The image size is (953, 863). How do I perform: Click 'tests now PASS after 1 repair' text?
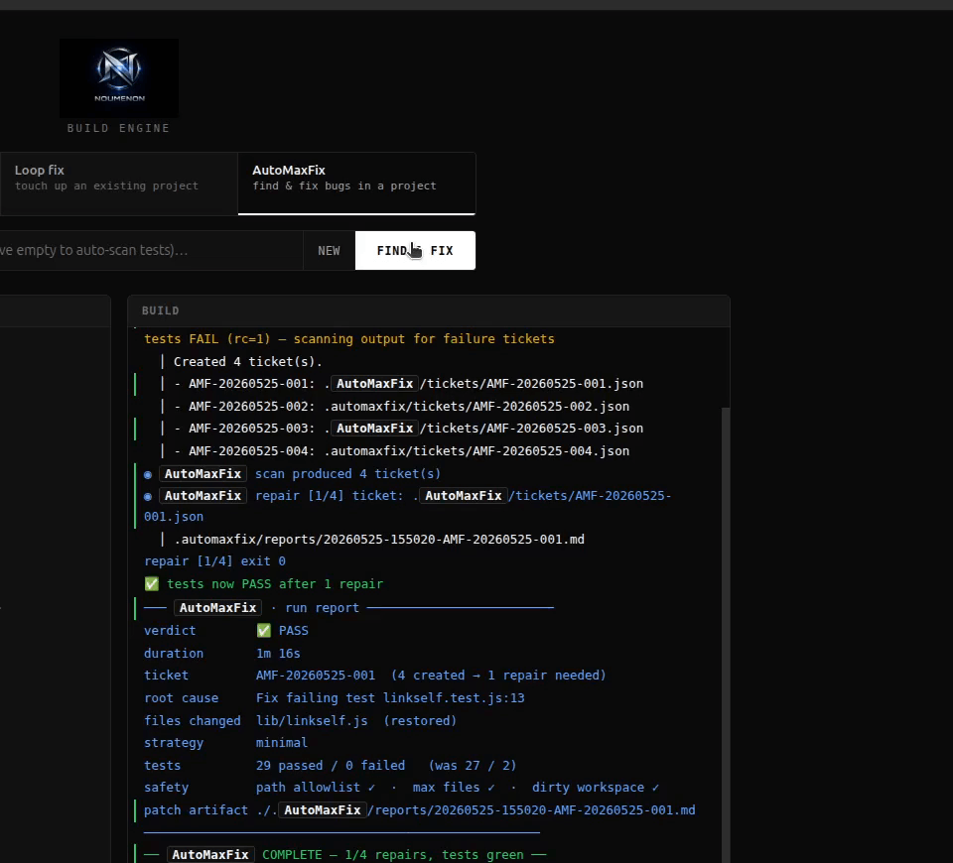coord(275,584)
